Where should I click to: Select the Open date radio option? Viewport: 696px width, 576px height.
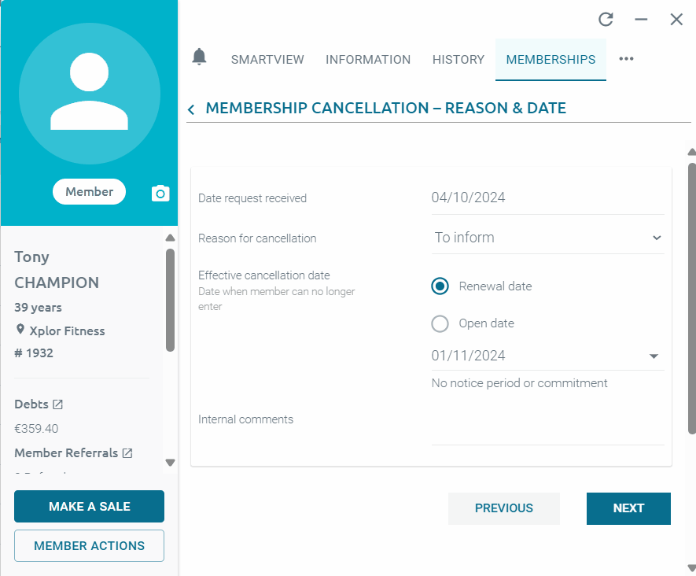point(440,323)
